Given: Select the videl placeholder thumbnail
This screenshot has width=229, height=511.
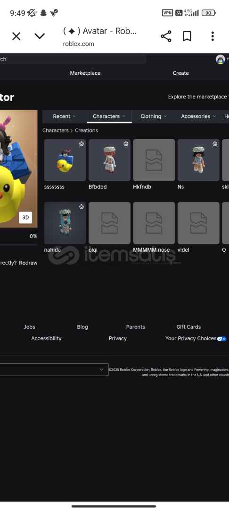Looking at the screenshot, I should point(198,223).
